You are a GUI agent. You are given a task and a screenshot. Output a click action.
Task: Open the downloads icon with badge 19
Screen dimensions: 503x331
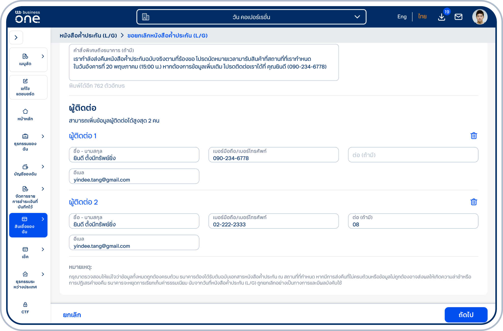(442, 17)
